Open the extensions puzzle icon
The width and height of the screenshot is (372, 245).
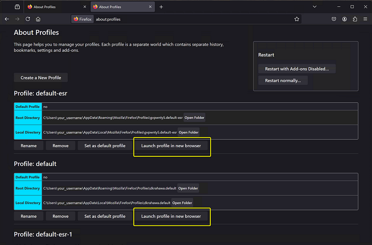pyautogui.click(x=355, y=19)
